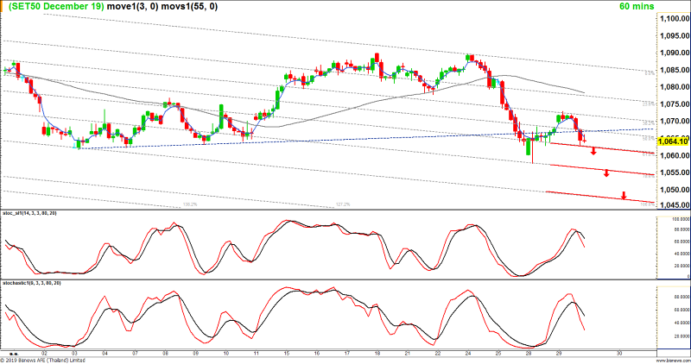Click the top red projected trendline

pos(605,148)
